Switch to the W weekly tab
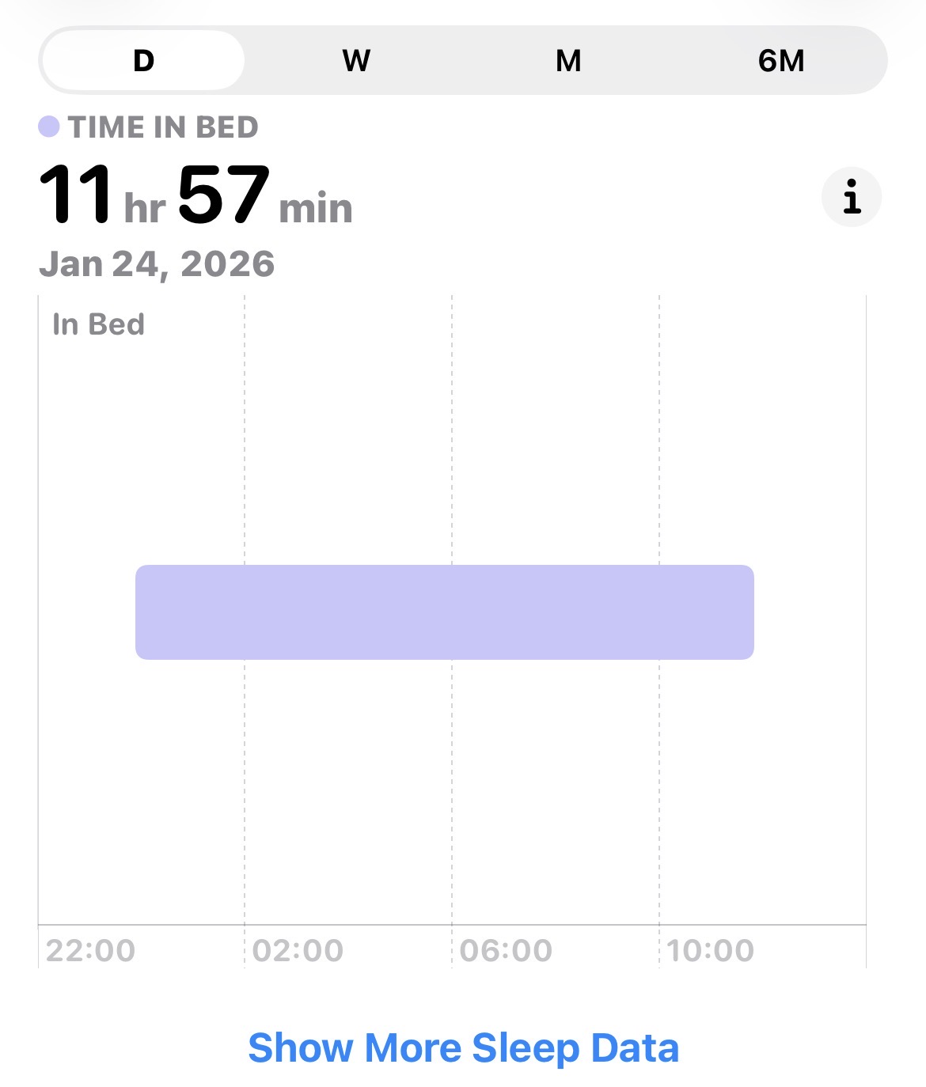The image size is (926, 1087). [356, 61]
